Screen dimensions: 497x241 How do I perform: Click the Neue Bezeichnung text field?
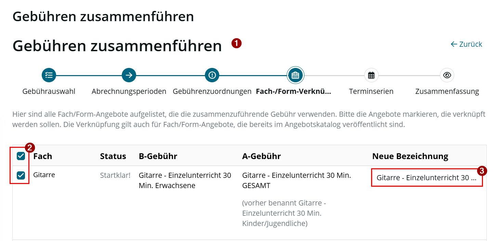tap(427, 178)
